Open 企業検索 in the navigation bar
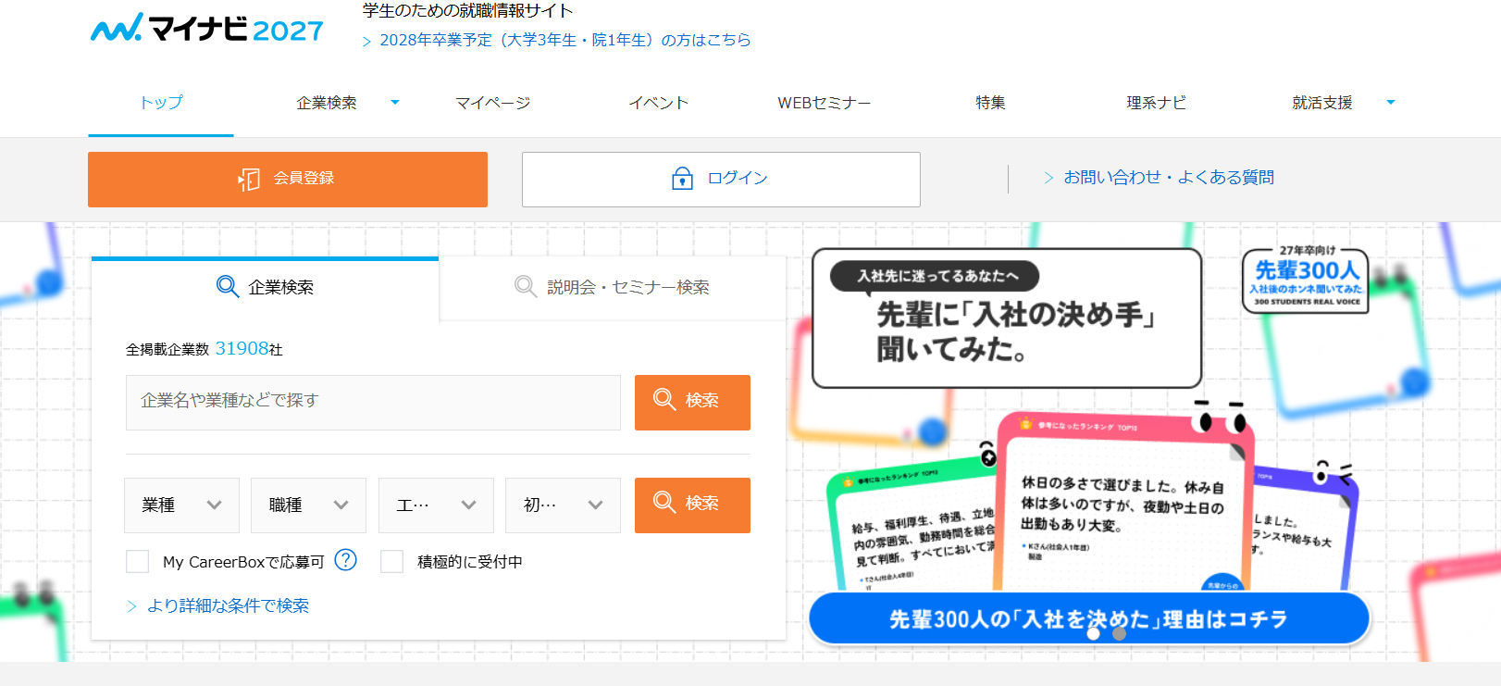 click(326, 103)
